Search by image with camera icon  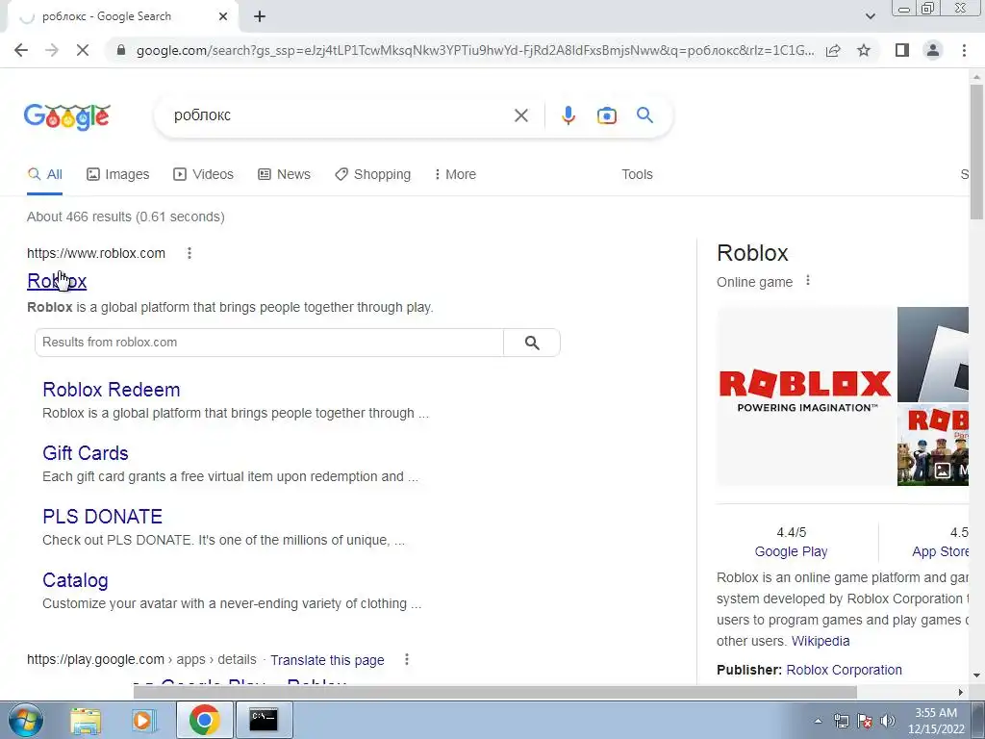(x=606, y=115)
